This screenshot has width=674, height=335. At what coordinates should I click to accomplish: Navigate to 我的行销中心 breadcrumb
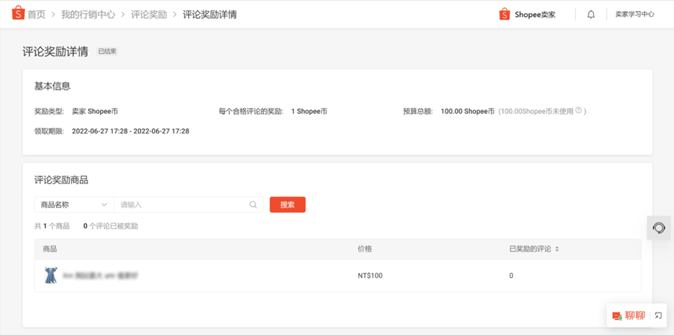tap(88, 15)
